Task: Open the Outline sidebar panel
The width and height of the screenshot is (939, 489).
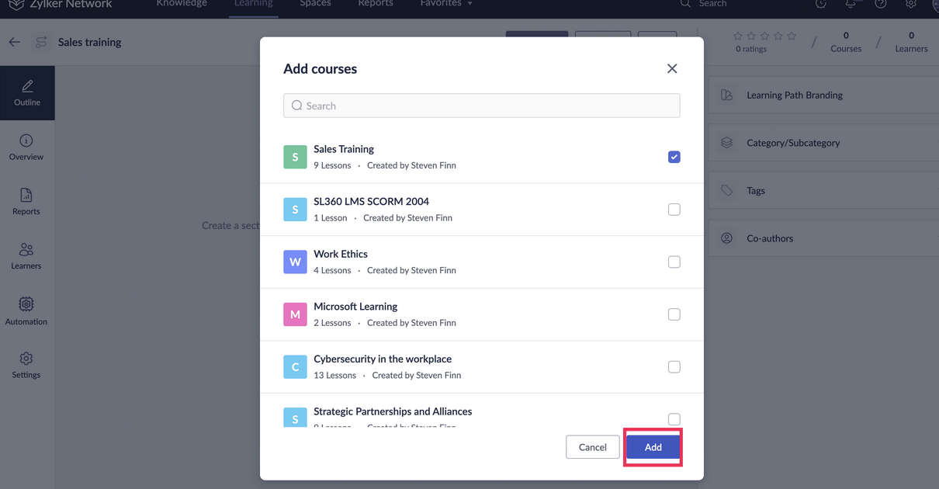Action: point(27,92)
